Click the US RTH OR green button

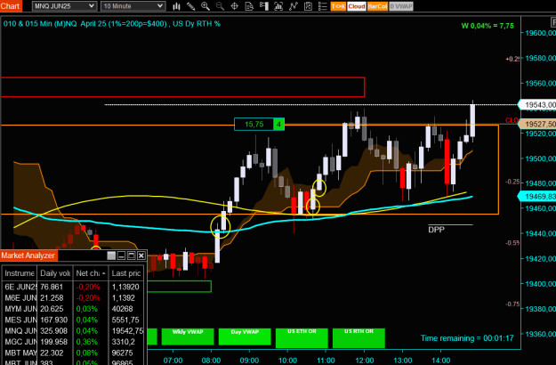coord(359,337)
